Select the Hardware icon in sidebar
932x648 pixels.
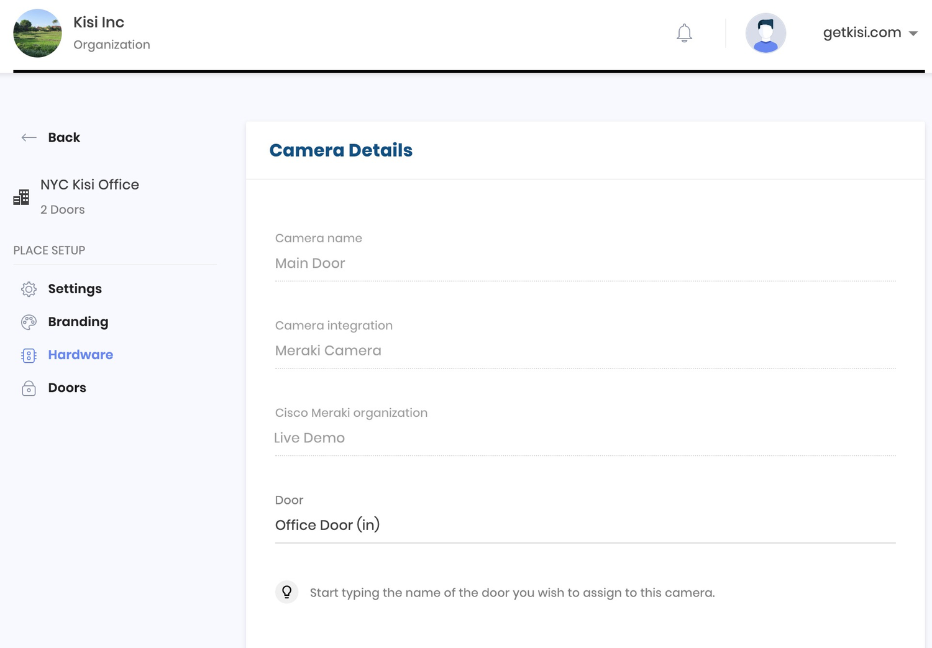click(x=29, y=355)
